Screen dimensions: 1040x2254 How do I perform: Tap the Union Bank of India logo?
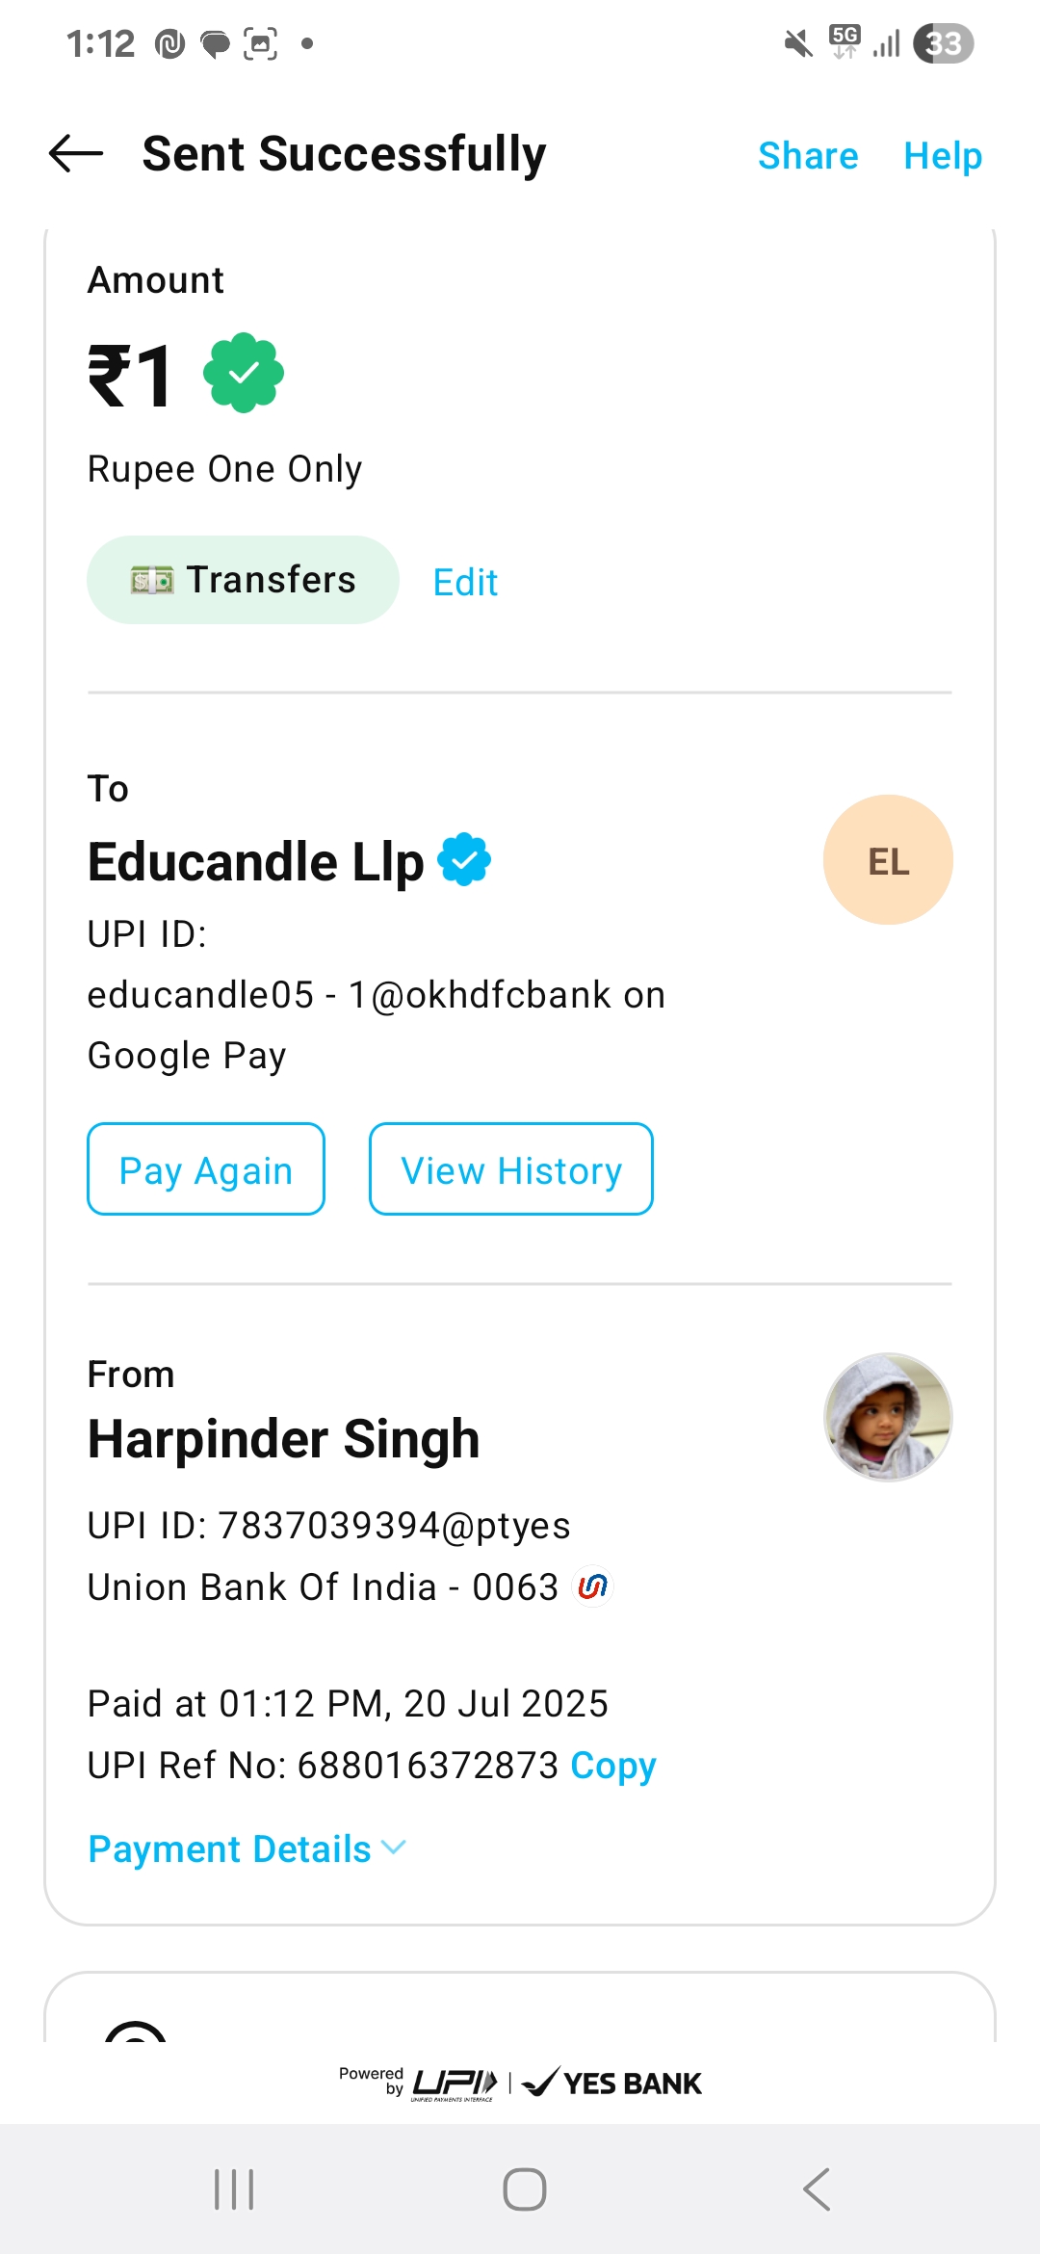pyautogui.click(x=593, y=1586)
